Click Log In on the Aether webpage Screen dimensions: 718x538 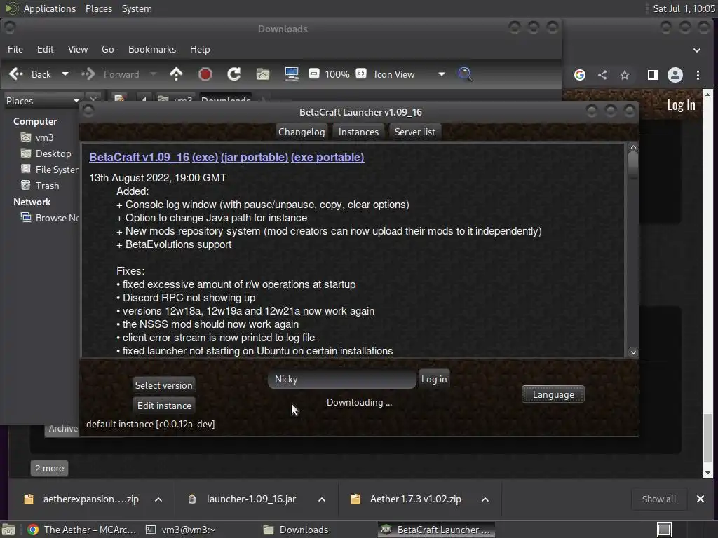click(x=681, y=105)
